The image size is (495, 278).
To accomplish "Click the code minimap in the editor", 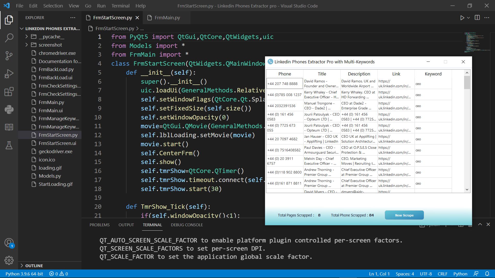I will click(477, 42).
